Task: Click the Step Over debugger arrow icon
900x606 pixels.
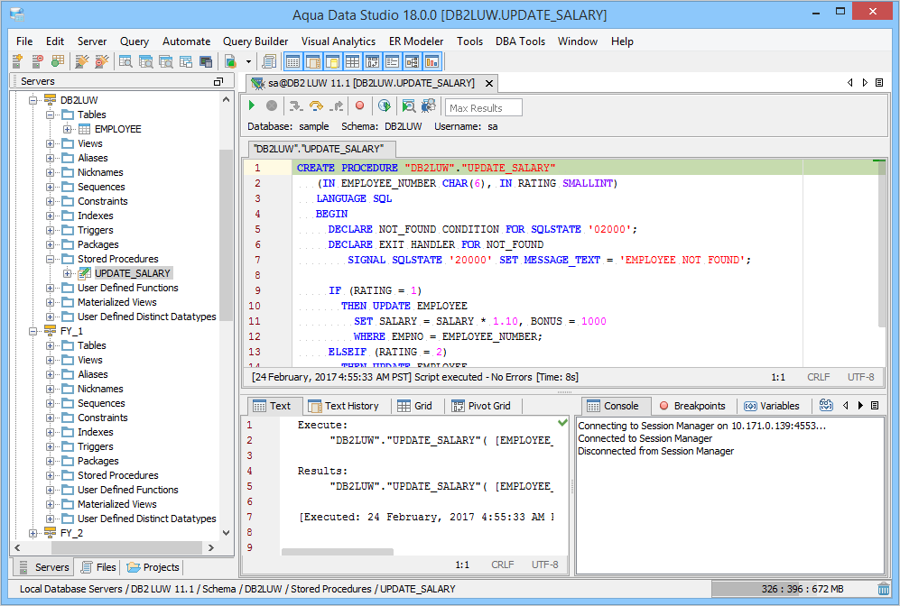Action: coord(316,106)
